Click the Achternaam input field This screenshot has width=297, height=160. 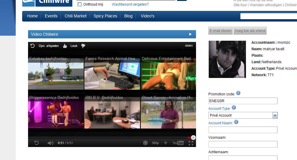[243, 158]
